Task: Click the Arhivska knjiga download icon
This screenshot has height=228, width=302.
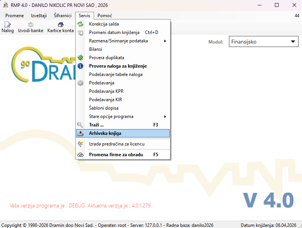Action: click(x=80, y=133)
